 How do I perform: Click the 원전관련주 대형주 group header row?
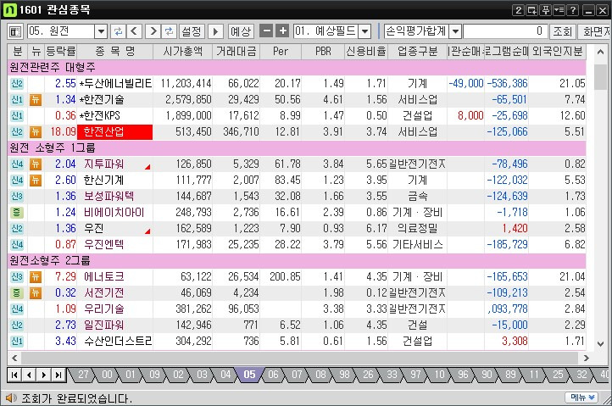[297, 68]
